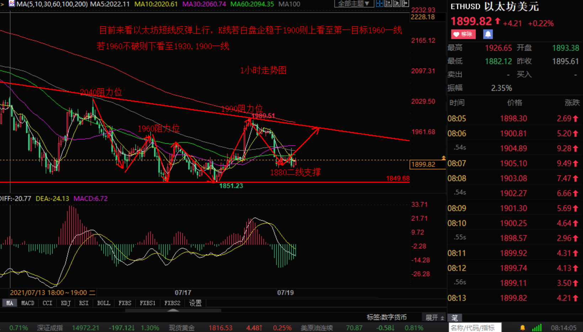The width and height of the screenshot is (583, 332).
Task: Switch to the KDJ indicator tab
Action: click(66, 303)
